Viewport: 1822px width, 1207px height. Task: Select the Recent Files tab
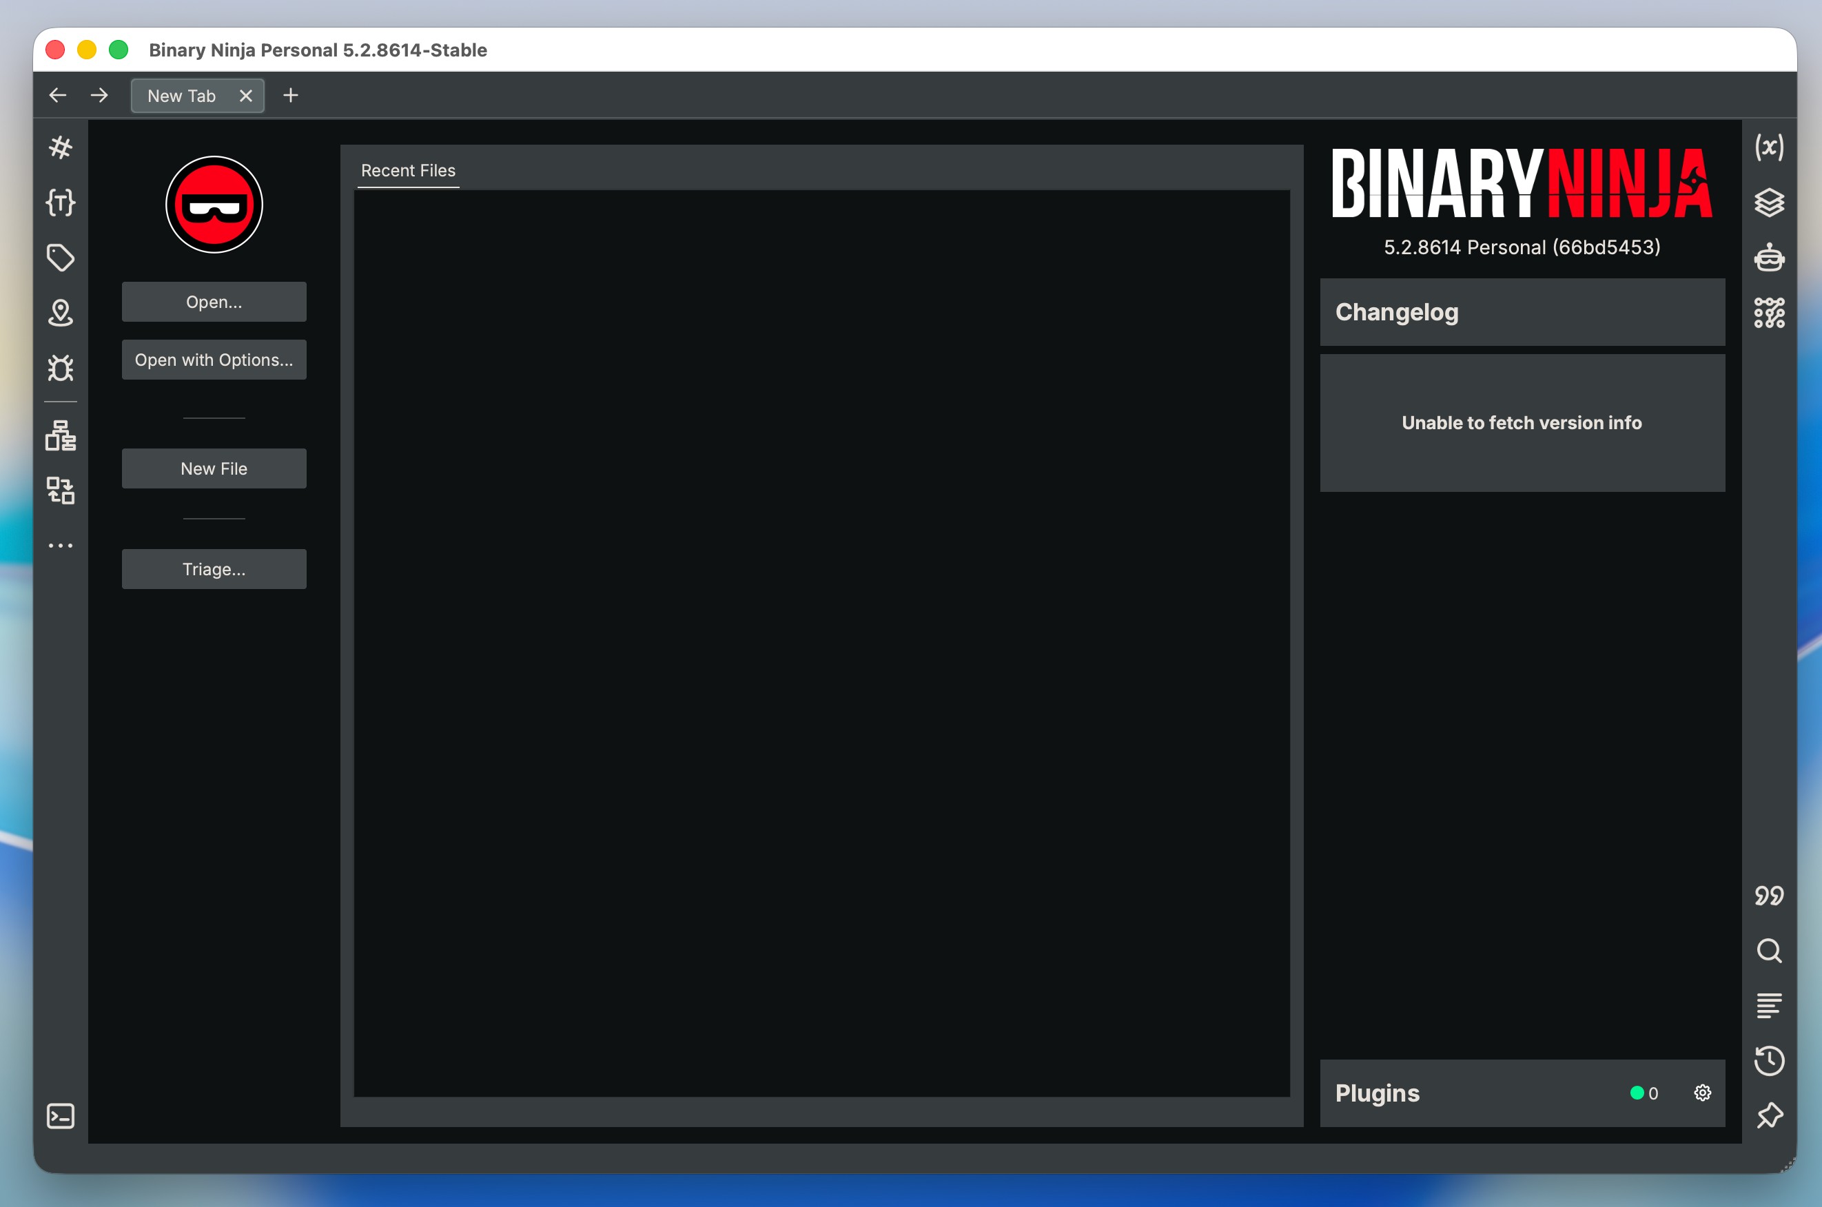(x=408, y=171)
